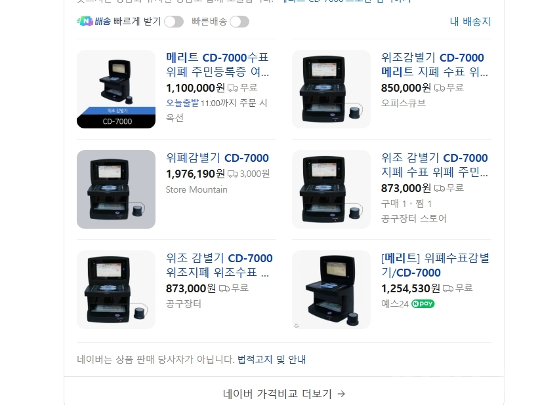The width and height of the screenshot is (538, 405).
Task: Click the N배송 logo icon
Action: pyautogui.click(x=85, y=21)
